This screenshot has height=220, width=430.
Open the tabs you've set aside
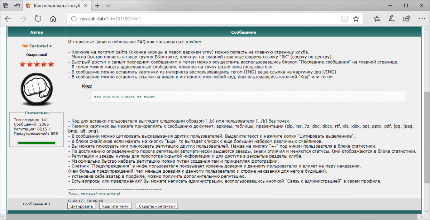tap(6, 6)
